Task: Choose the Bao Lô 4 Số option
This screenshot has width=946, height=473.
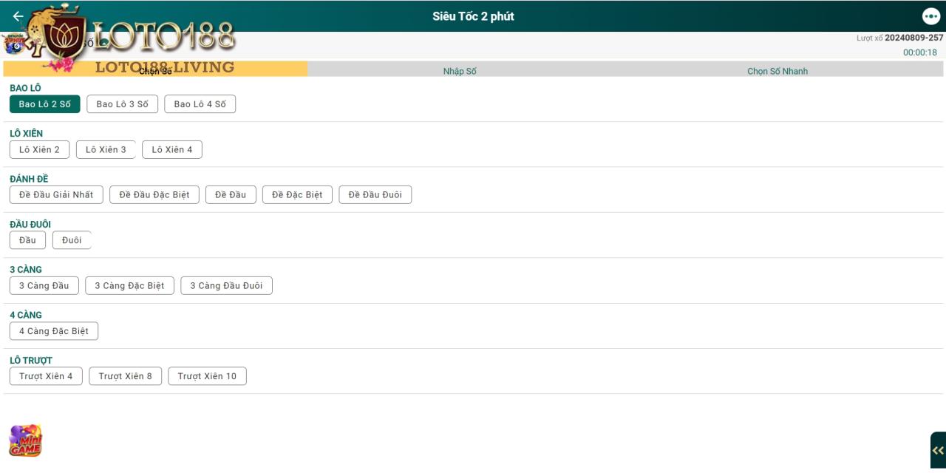Action: [200, 104]
